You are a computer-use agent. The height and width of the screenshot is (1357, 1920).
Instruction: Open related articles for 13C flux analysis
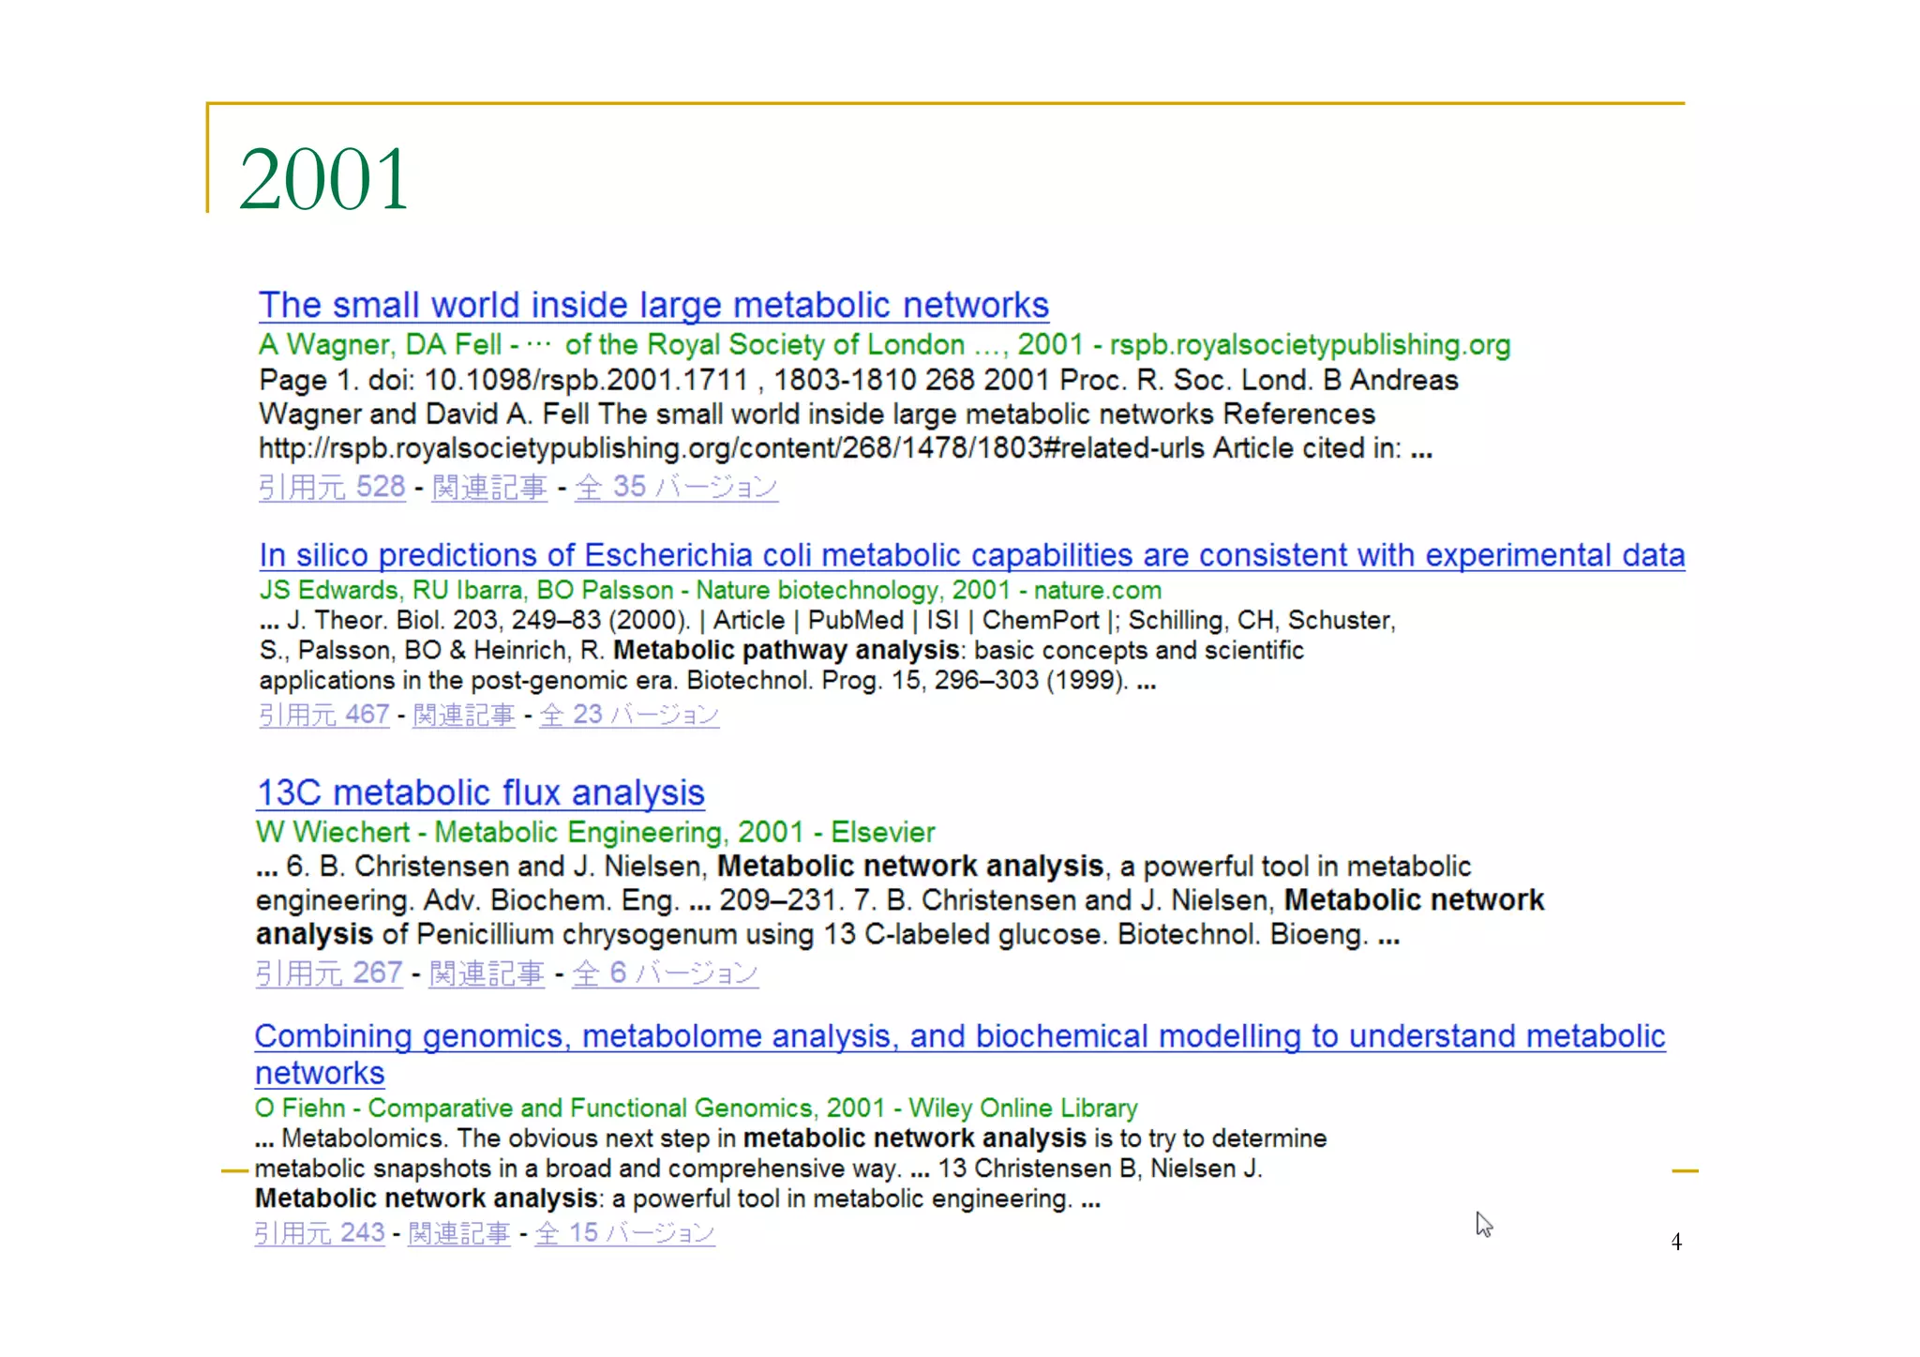pos(487,973)
